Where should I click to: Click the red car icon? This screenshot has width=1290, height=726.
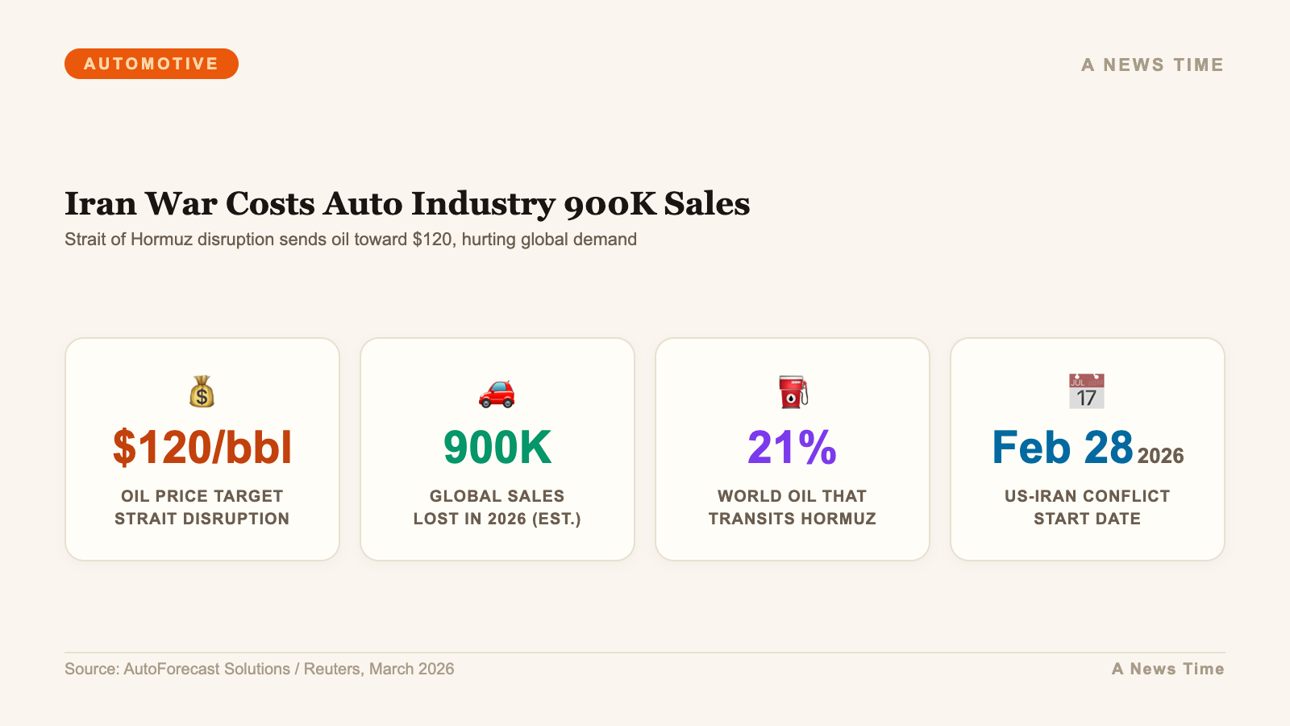point(497,393)
